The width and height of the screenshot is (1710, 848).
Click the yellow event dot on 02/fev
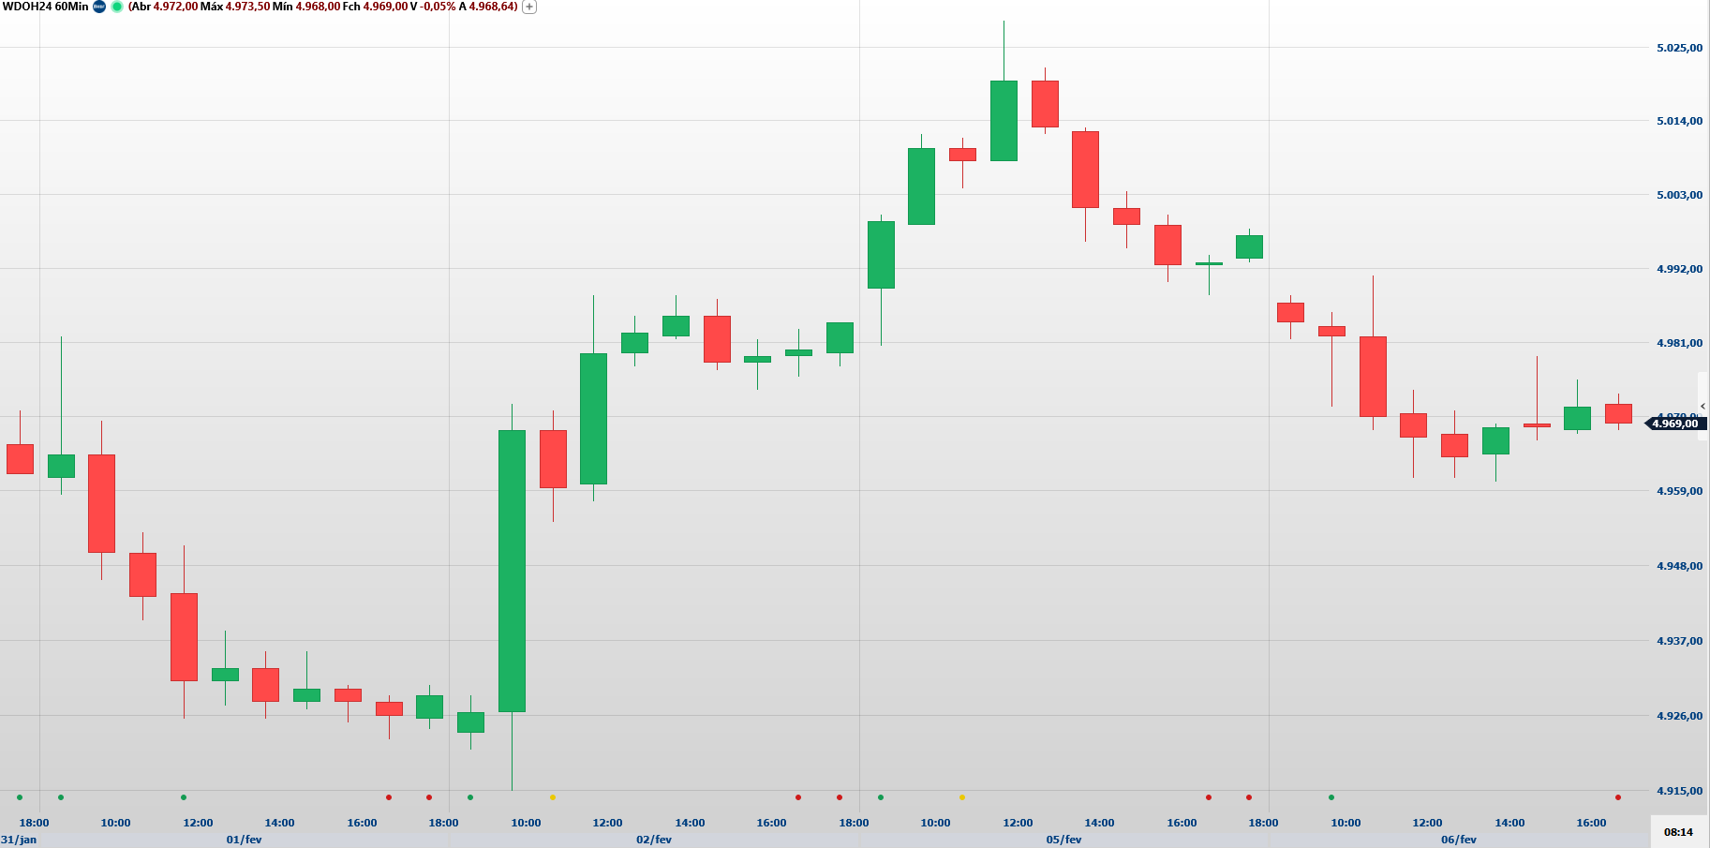[x=553, y=797]
